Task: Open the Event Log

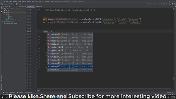Action: pos(170,93)
